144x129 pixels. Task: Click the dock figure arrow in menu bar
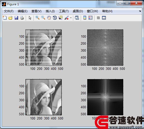[140, 11]
